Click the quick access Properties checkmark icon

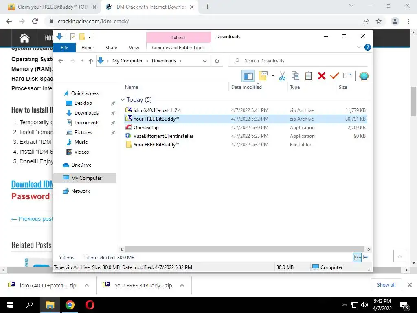[72, 37]
